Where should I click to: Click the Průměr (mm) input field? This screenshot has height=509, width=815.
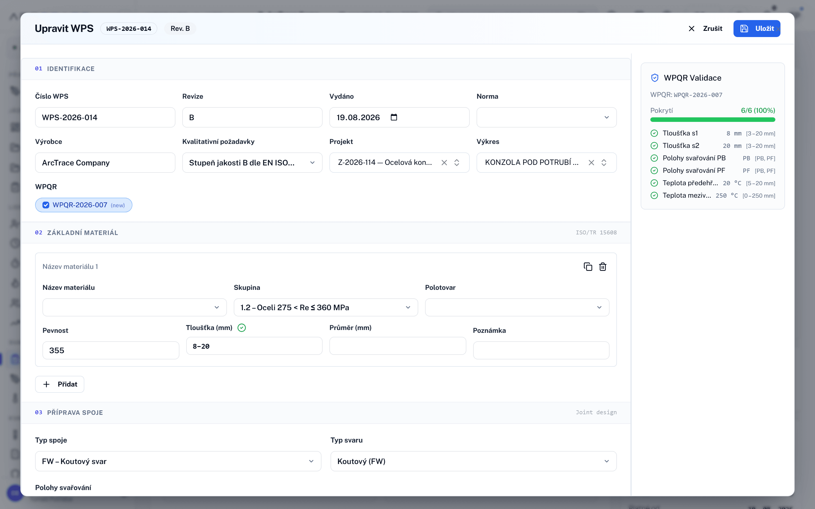397,346
